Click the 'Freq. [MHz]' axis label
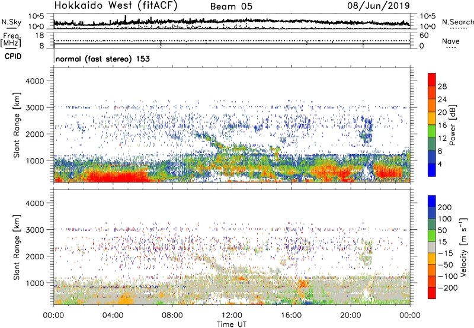474x328 pixels. (11, 40)
